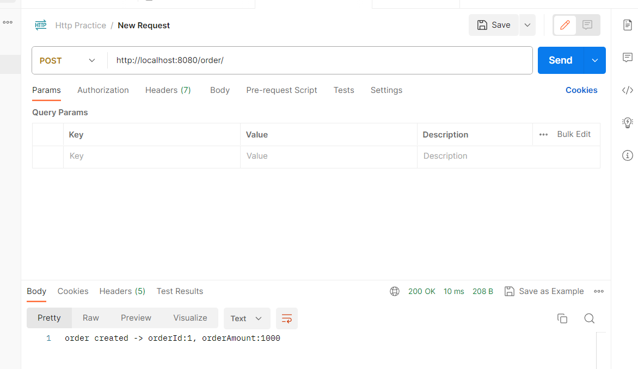Viewport: 638px width, 369px height.
Task: Switch to edit mode with pencil icon
Action: click(x=565, y=25)
